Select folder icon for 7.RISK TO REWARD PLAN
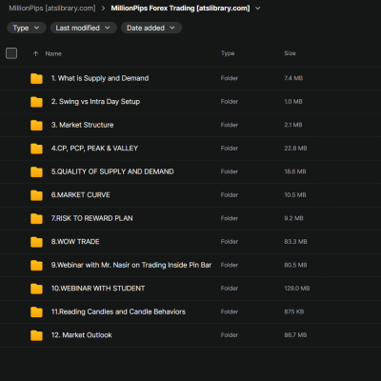Image resolution: width=381 pixels, height=381 pixels. coord(36,218)
